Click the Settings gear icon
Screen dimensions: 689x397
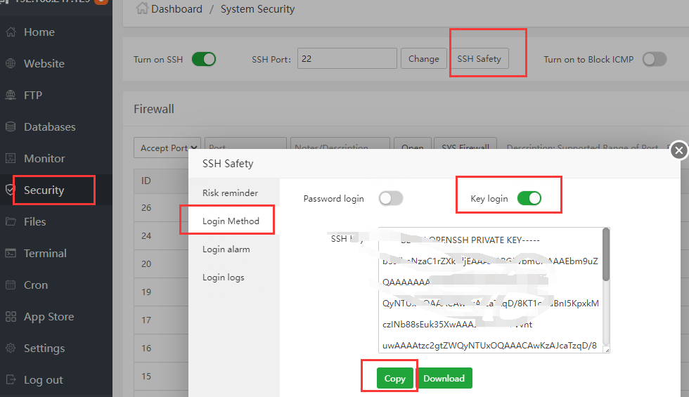click(x=11, y=349)
